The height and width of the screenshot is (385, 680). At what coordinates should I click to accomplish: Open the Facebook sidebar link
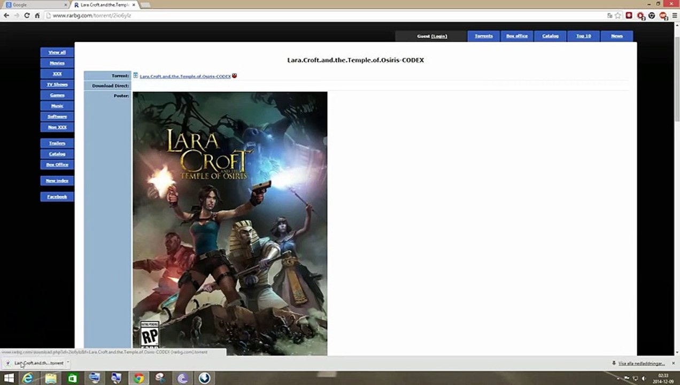pyautogui.click(x=57, y=197)
